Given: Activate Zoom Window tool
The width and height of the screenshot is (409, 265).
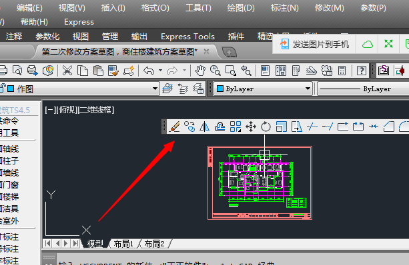Looking at the screenshot, I should [231, 71].
